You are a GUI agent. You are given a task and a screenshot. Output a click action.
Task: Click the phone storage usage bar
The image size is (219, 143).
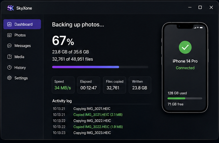point(185,98)
